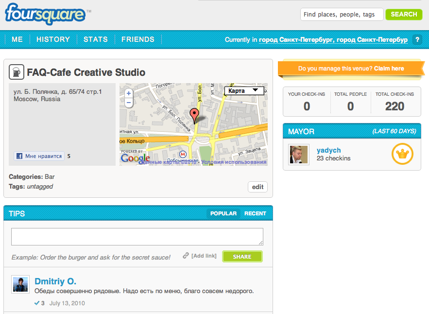Open the current location город Санкт-Петербург link
429x314 pixels.
[x=333, y=40]
